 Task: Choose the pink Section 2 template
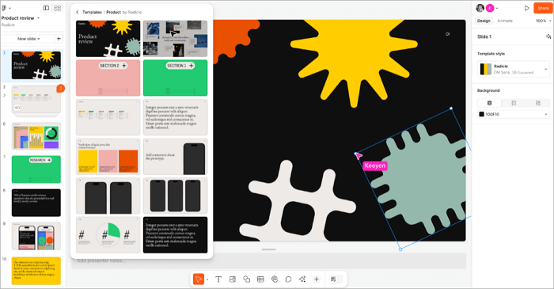(x=108, y=78)
